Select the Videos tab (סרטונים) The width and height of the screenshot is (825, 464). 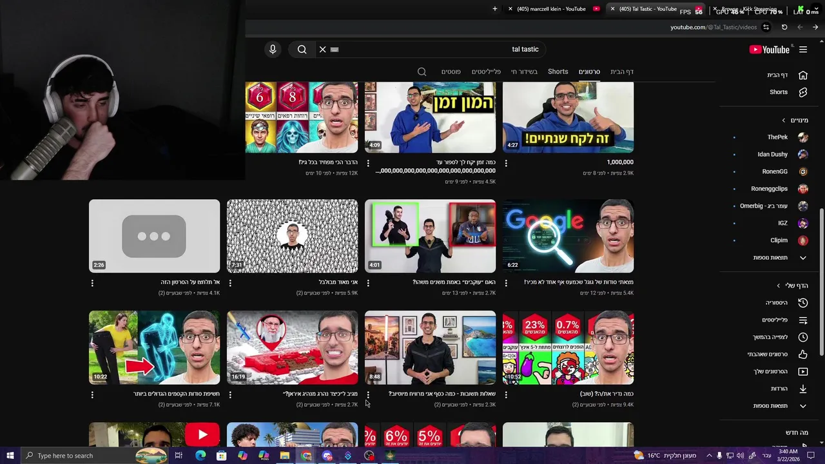pos(589,72)
